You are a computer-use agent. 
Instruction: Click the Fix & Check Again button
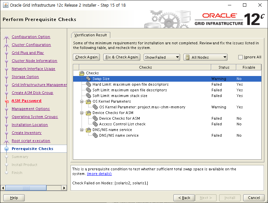click(122, 57)
